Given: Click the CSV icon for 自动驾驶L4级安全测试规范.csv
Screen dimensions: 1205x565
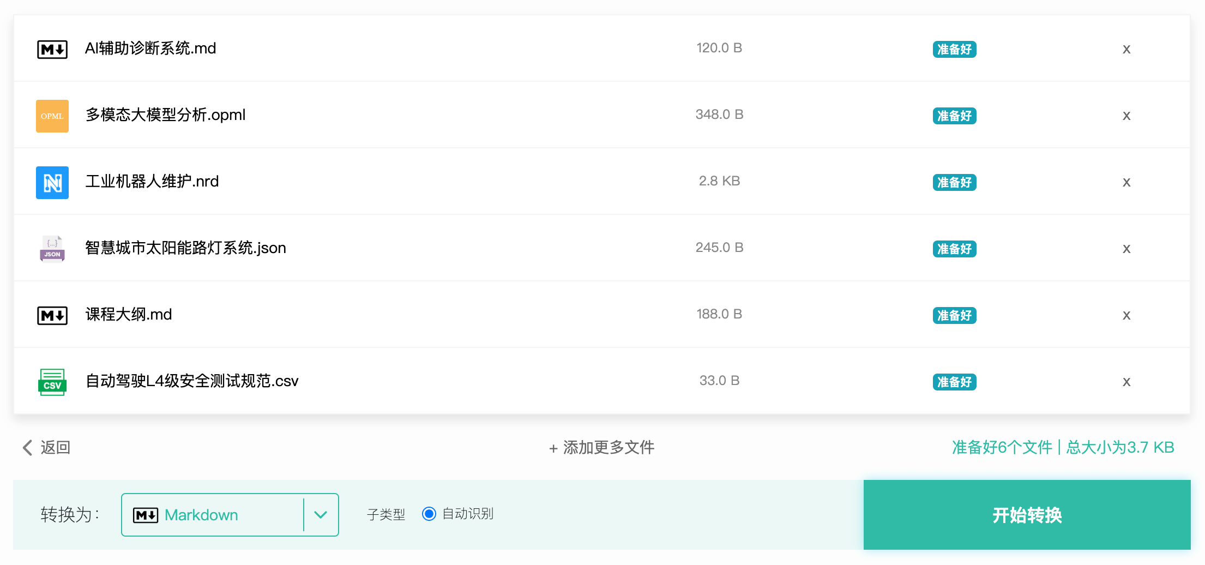Looking at the screenshot, I should 52,381.
